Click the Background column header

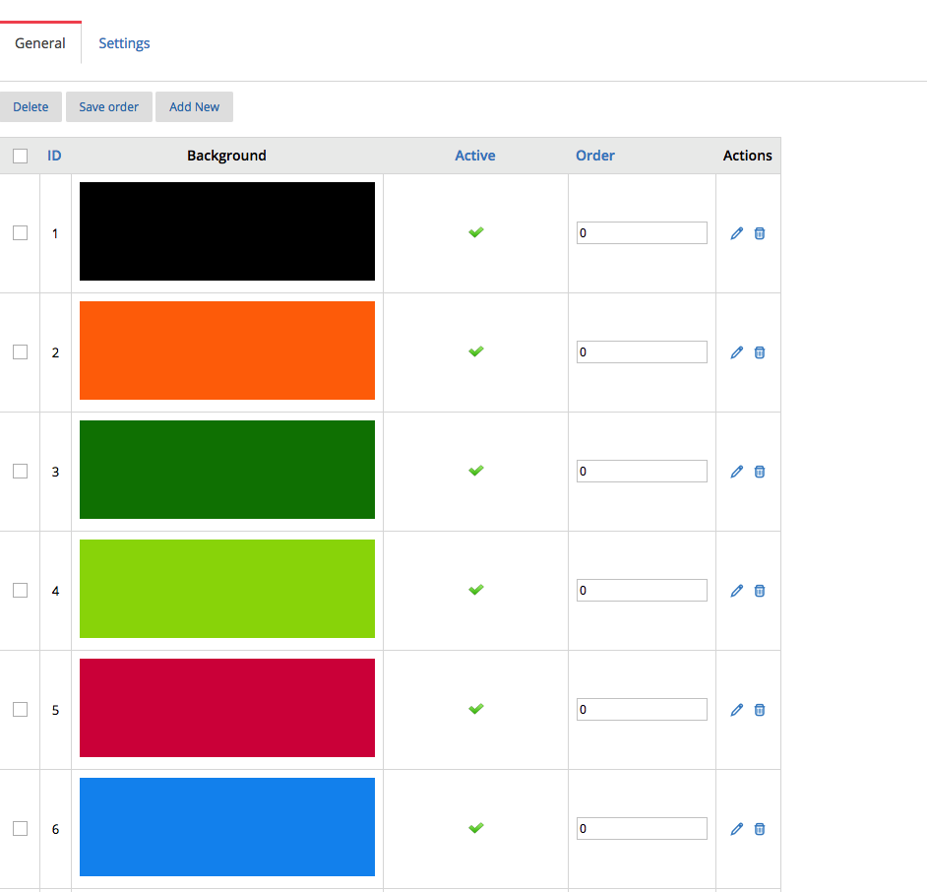pyautogui.click(x=227, y=156)
